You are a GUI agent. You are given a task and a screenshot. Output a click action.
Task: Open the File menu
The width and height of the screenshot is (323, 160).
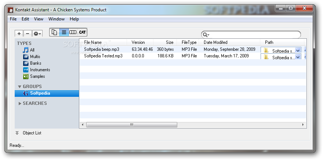pos(13,19)
